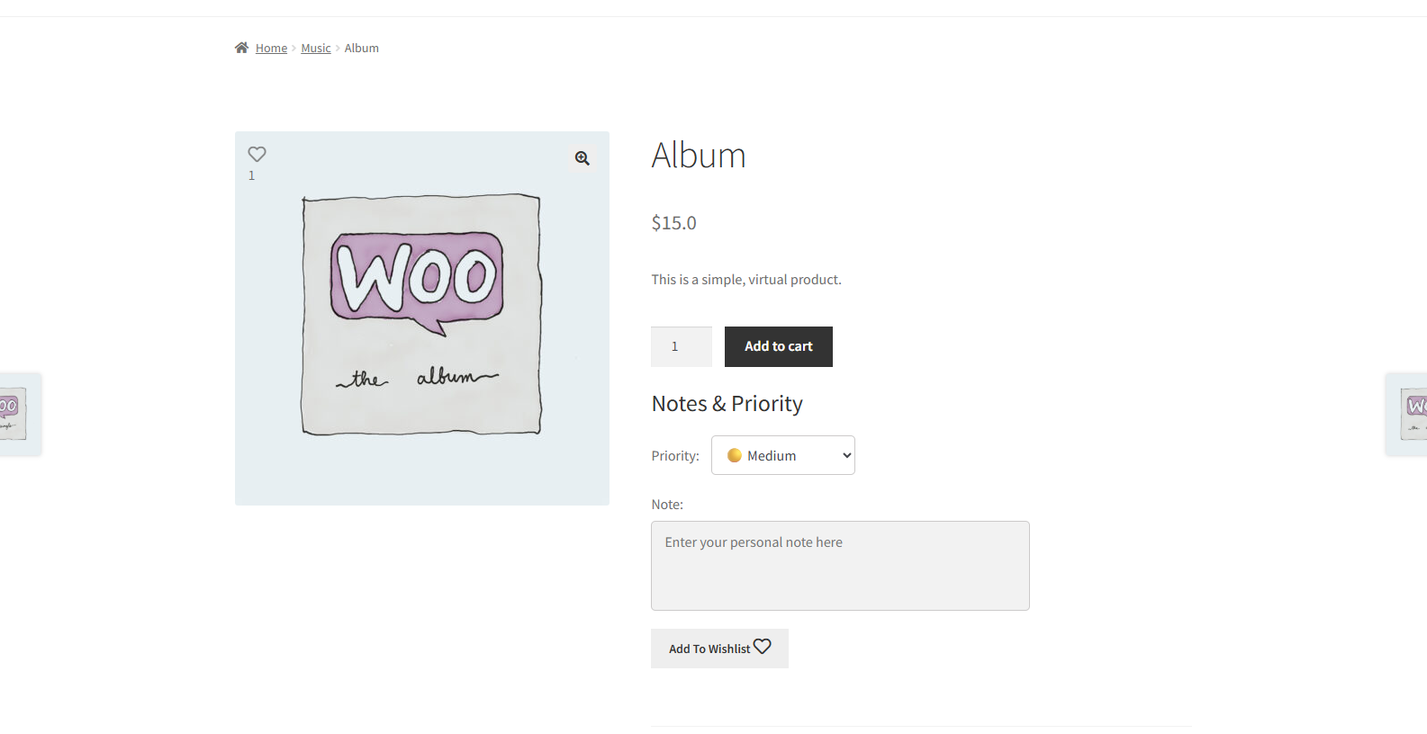1427x734 pixels.
Task: Click the Woo album cover image
Action: pyautogui.click(x=421, y=315)
